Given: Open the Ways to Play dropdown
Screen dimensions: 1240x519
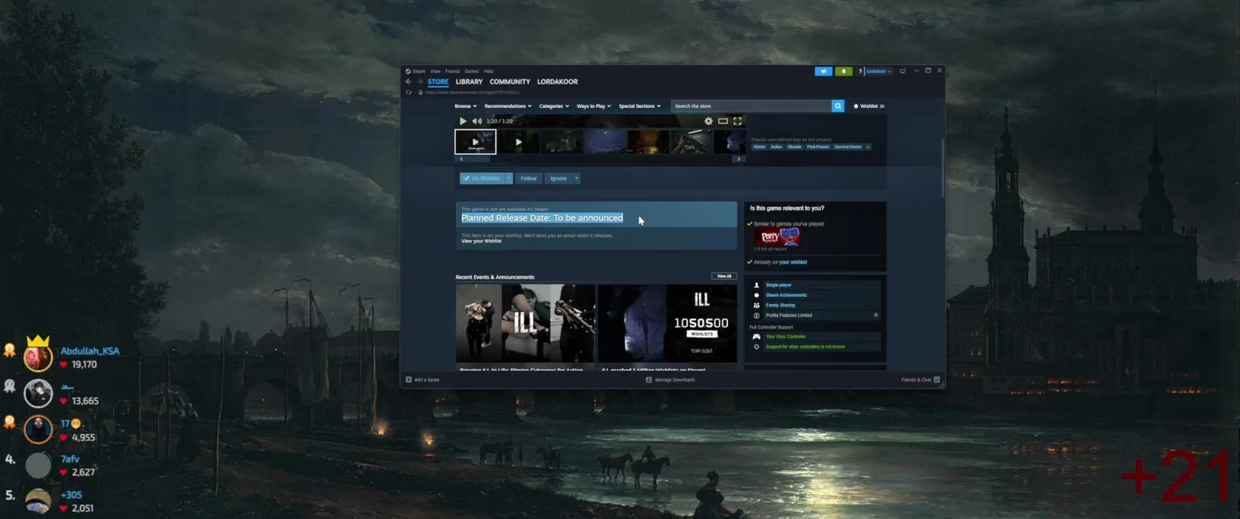Looking at the screenshot, I should coord(594,106).
